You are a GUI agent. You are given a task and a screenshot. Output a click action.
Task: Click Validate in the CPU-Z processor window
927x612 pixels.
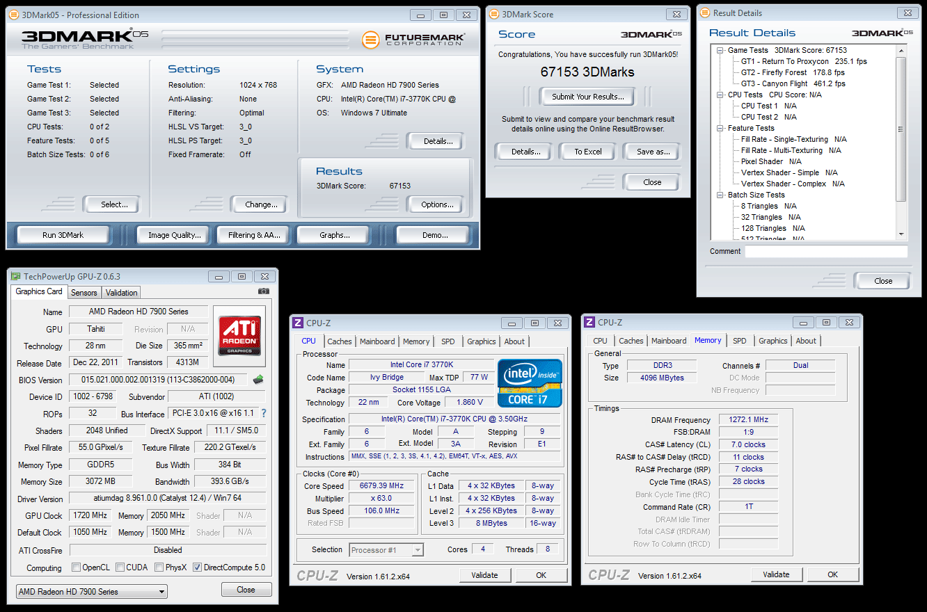(484, 575)
